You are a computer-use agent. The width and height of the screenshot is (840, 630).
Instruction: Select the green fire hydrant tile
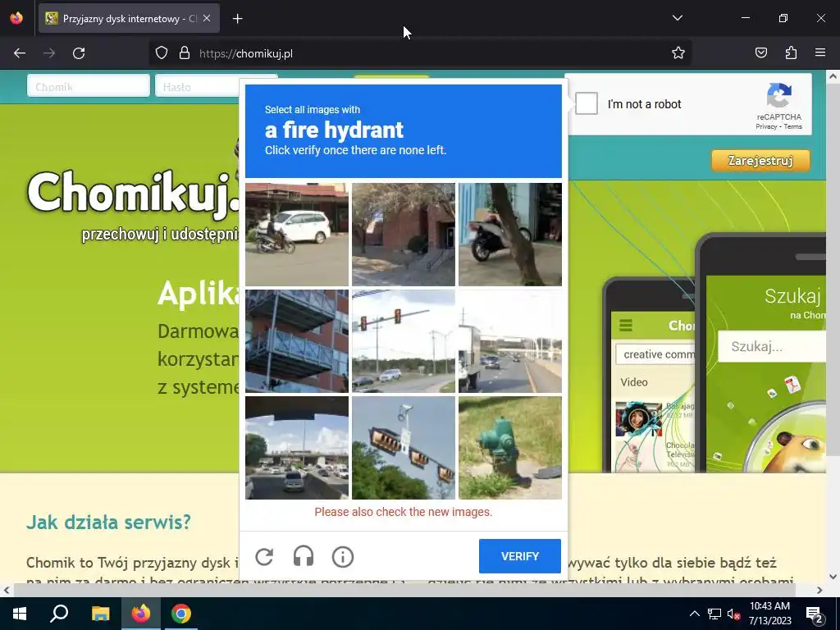pos(510,448)
